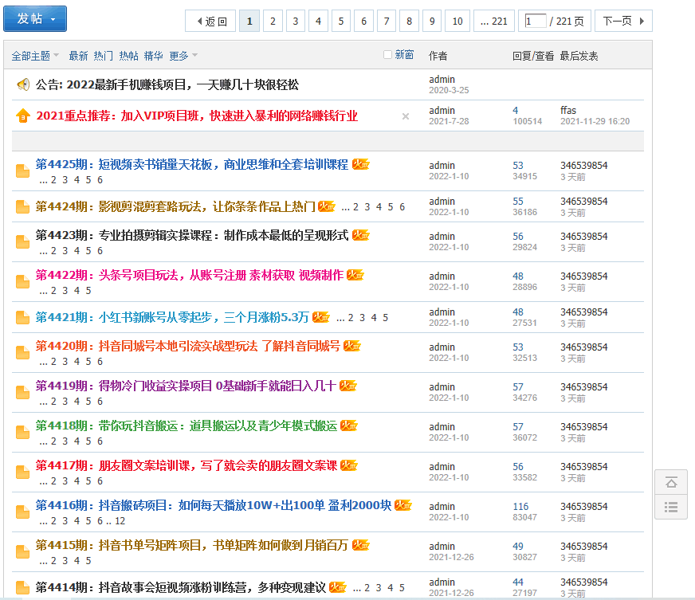Dismiss the pinned VIP thread with X

405,116
